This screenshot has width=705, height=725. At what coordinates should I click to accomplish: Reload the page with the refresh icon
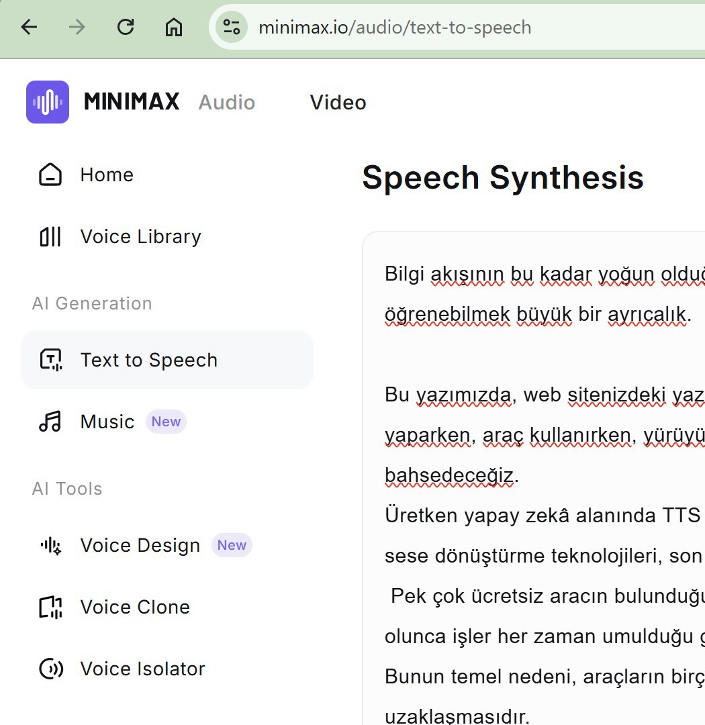[126, 27]
